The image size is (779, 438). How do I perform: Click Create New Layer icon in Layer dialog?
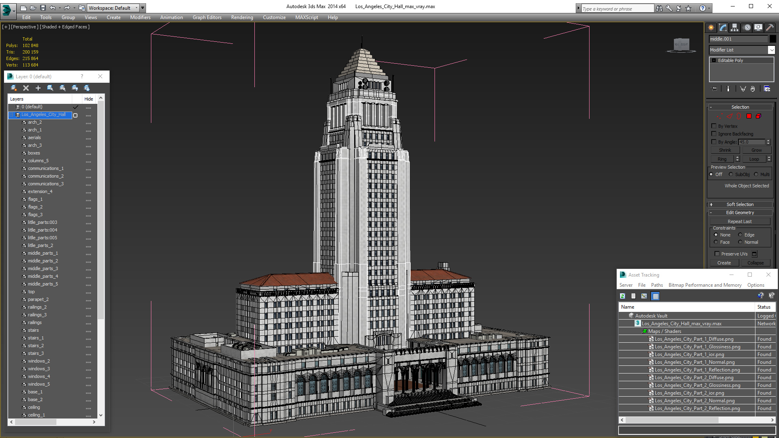click(13, 88)
